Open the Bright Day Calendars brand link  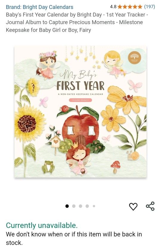(x=39, y=7)
